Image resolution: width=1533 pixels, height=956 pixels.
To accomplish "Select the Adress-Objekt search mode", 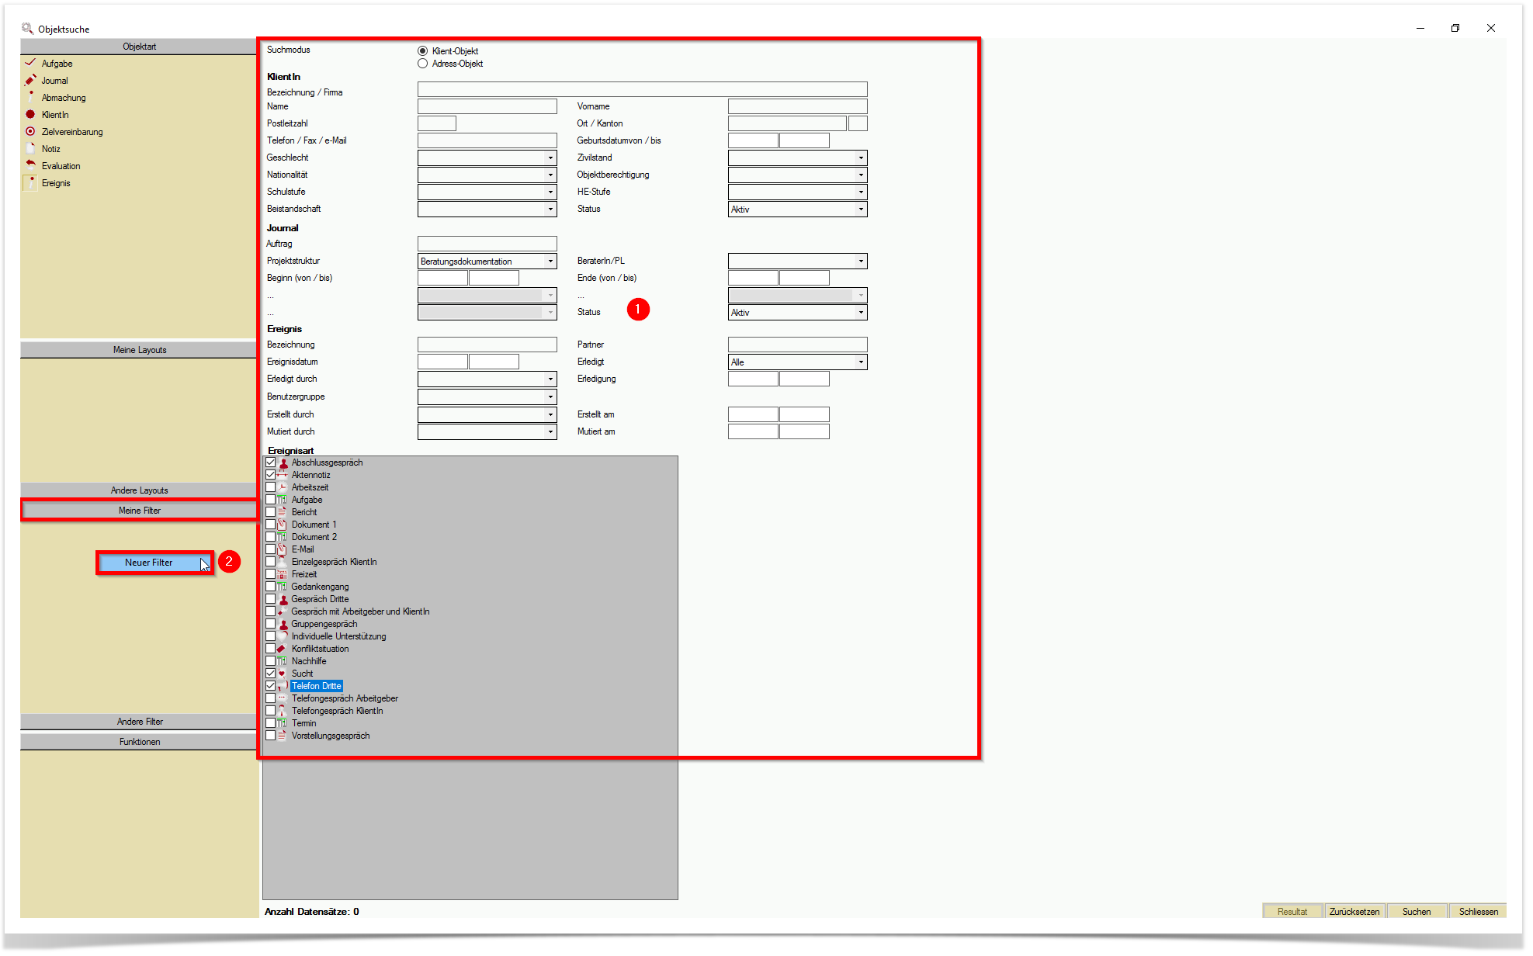I will pyautogui.click(x=423, y=64).
